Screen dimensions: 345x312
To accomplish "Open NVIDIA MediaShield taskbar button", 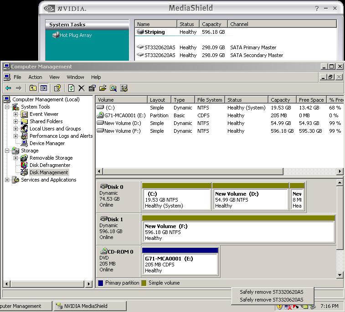I will pos(90,306).
